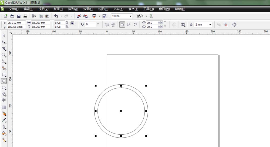This screenshot has width=270, height=147.
Task: Click the To Back of Layer icon
Action: pyautogui.click(x=225, y=25)
